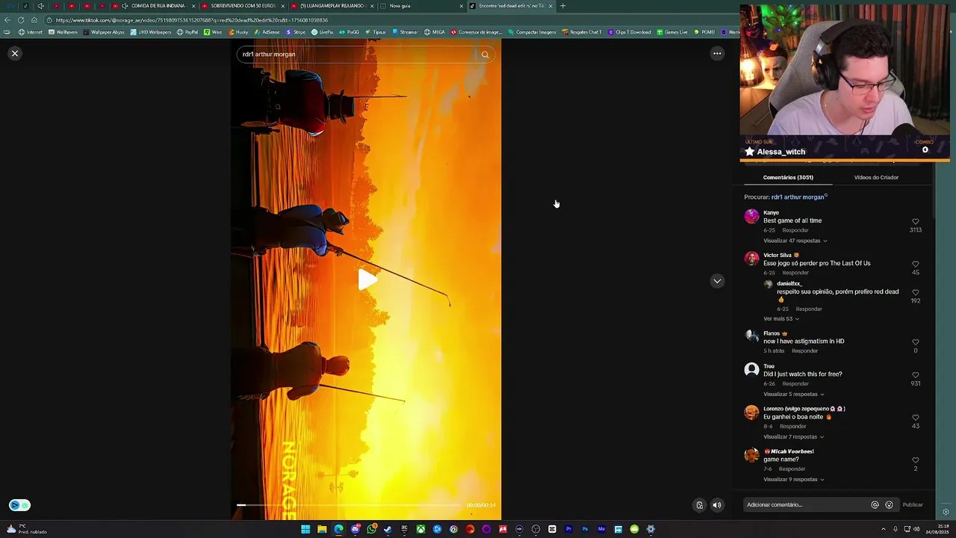Open a new browser tab with plus

click(562, 6)
